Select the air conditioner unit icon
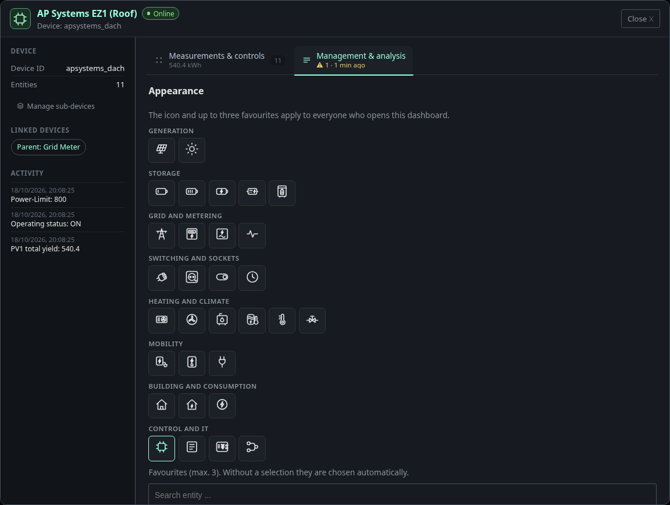 pyautogui.click(x=162, y=320)
